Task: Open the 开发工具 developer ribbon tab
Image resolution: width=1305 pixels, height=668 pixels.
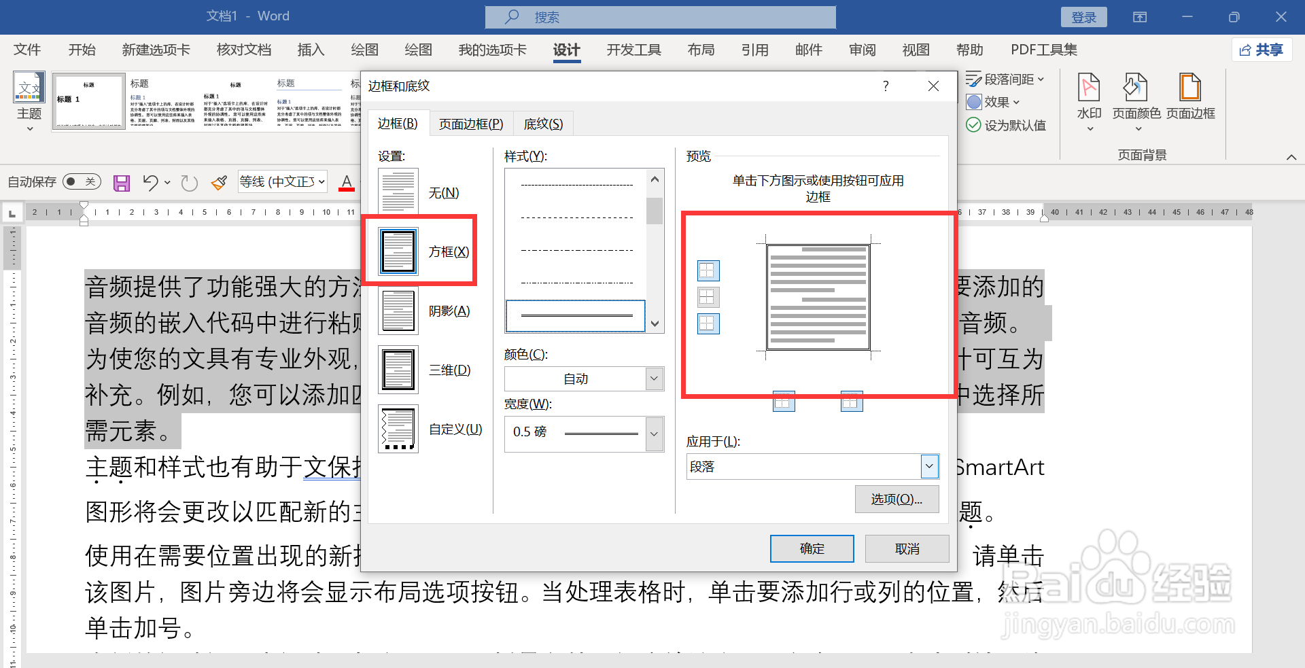Action: (x=633, y=50)
